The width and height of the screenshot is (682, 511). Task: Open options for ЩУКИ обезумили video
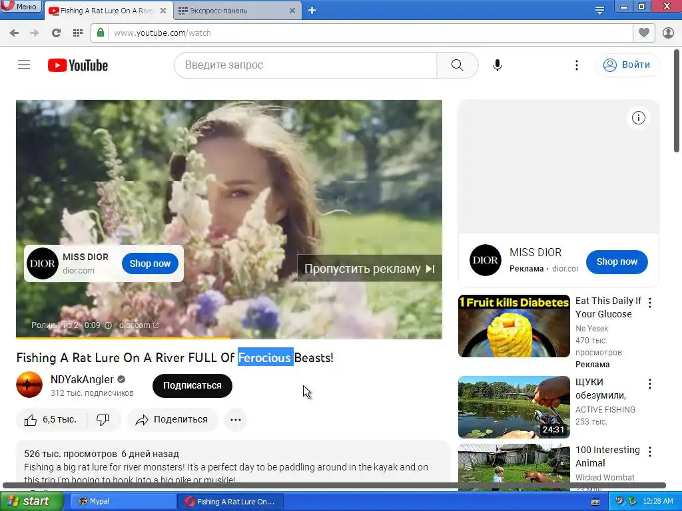click(x=650, y=384)
